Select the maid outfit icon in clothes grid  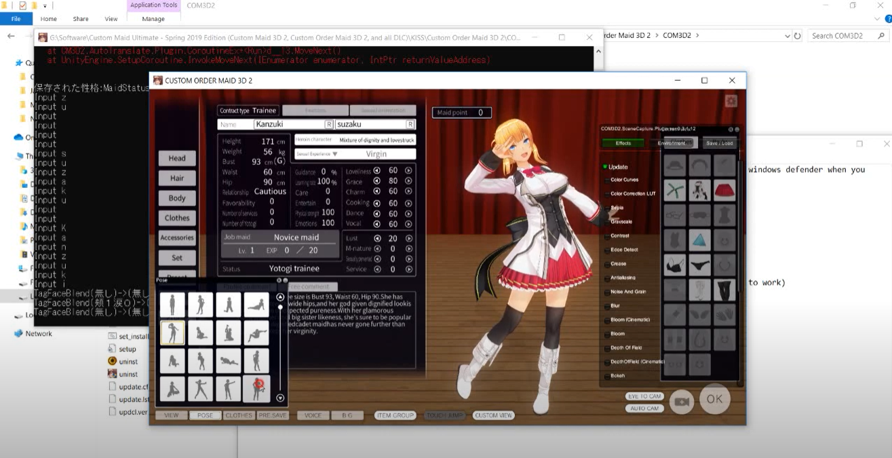[700, 191]
